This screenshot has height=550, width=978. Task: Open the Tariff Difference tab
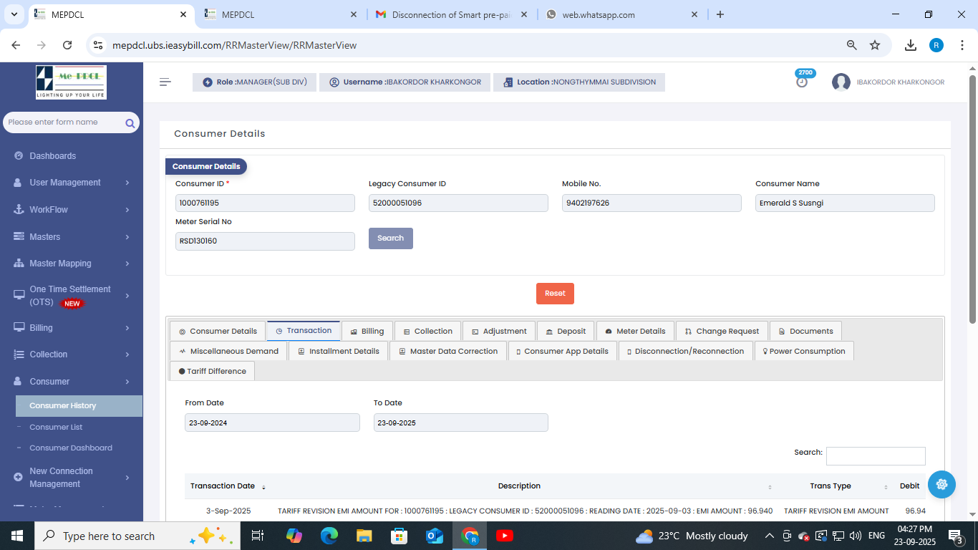tap(212, 371)
